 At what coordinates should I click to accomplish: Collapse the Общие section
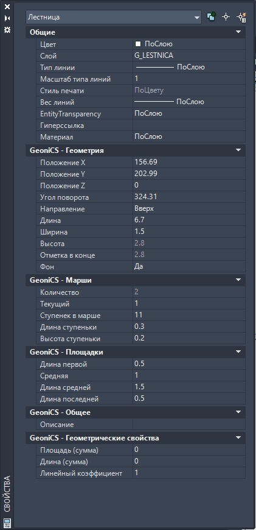(238, 32)
